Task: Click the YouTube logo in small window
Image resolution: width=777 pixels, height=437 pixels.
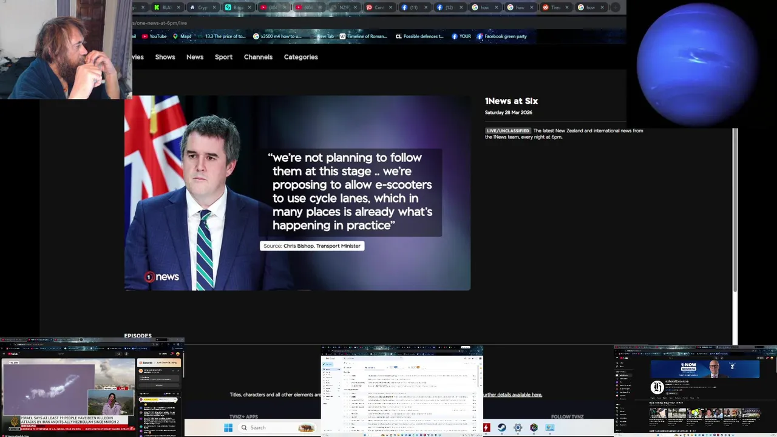Action: tap(13, 353)
